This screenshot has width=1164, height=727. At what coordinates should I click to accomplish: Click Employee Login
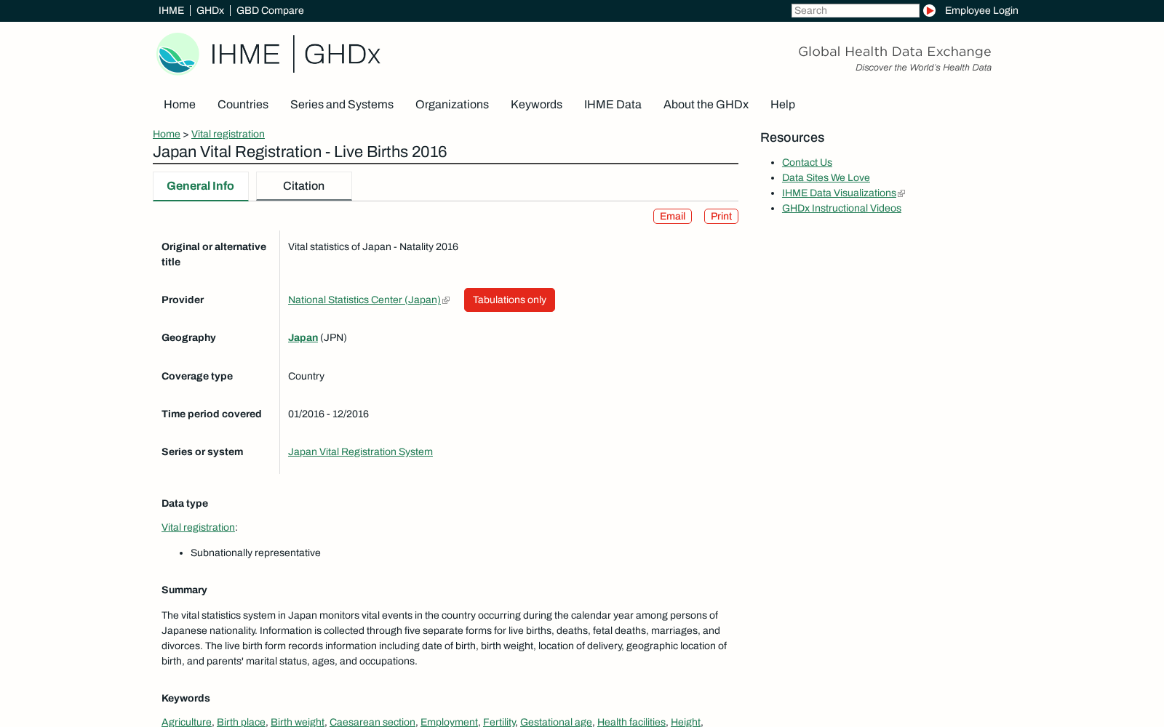coord(981,10)
